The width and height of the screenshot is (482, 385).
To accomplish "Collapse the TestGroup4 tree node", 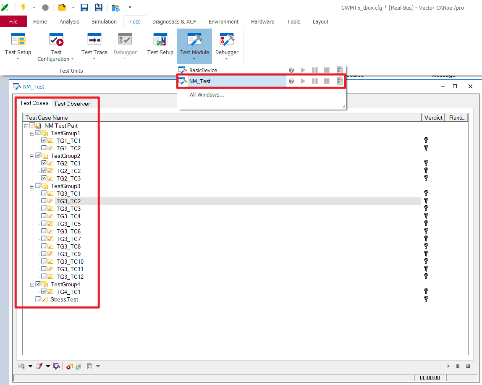I will pyautogui.click(x=32, y=285).
